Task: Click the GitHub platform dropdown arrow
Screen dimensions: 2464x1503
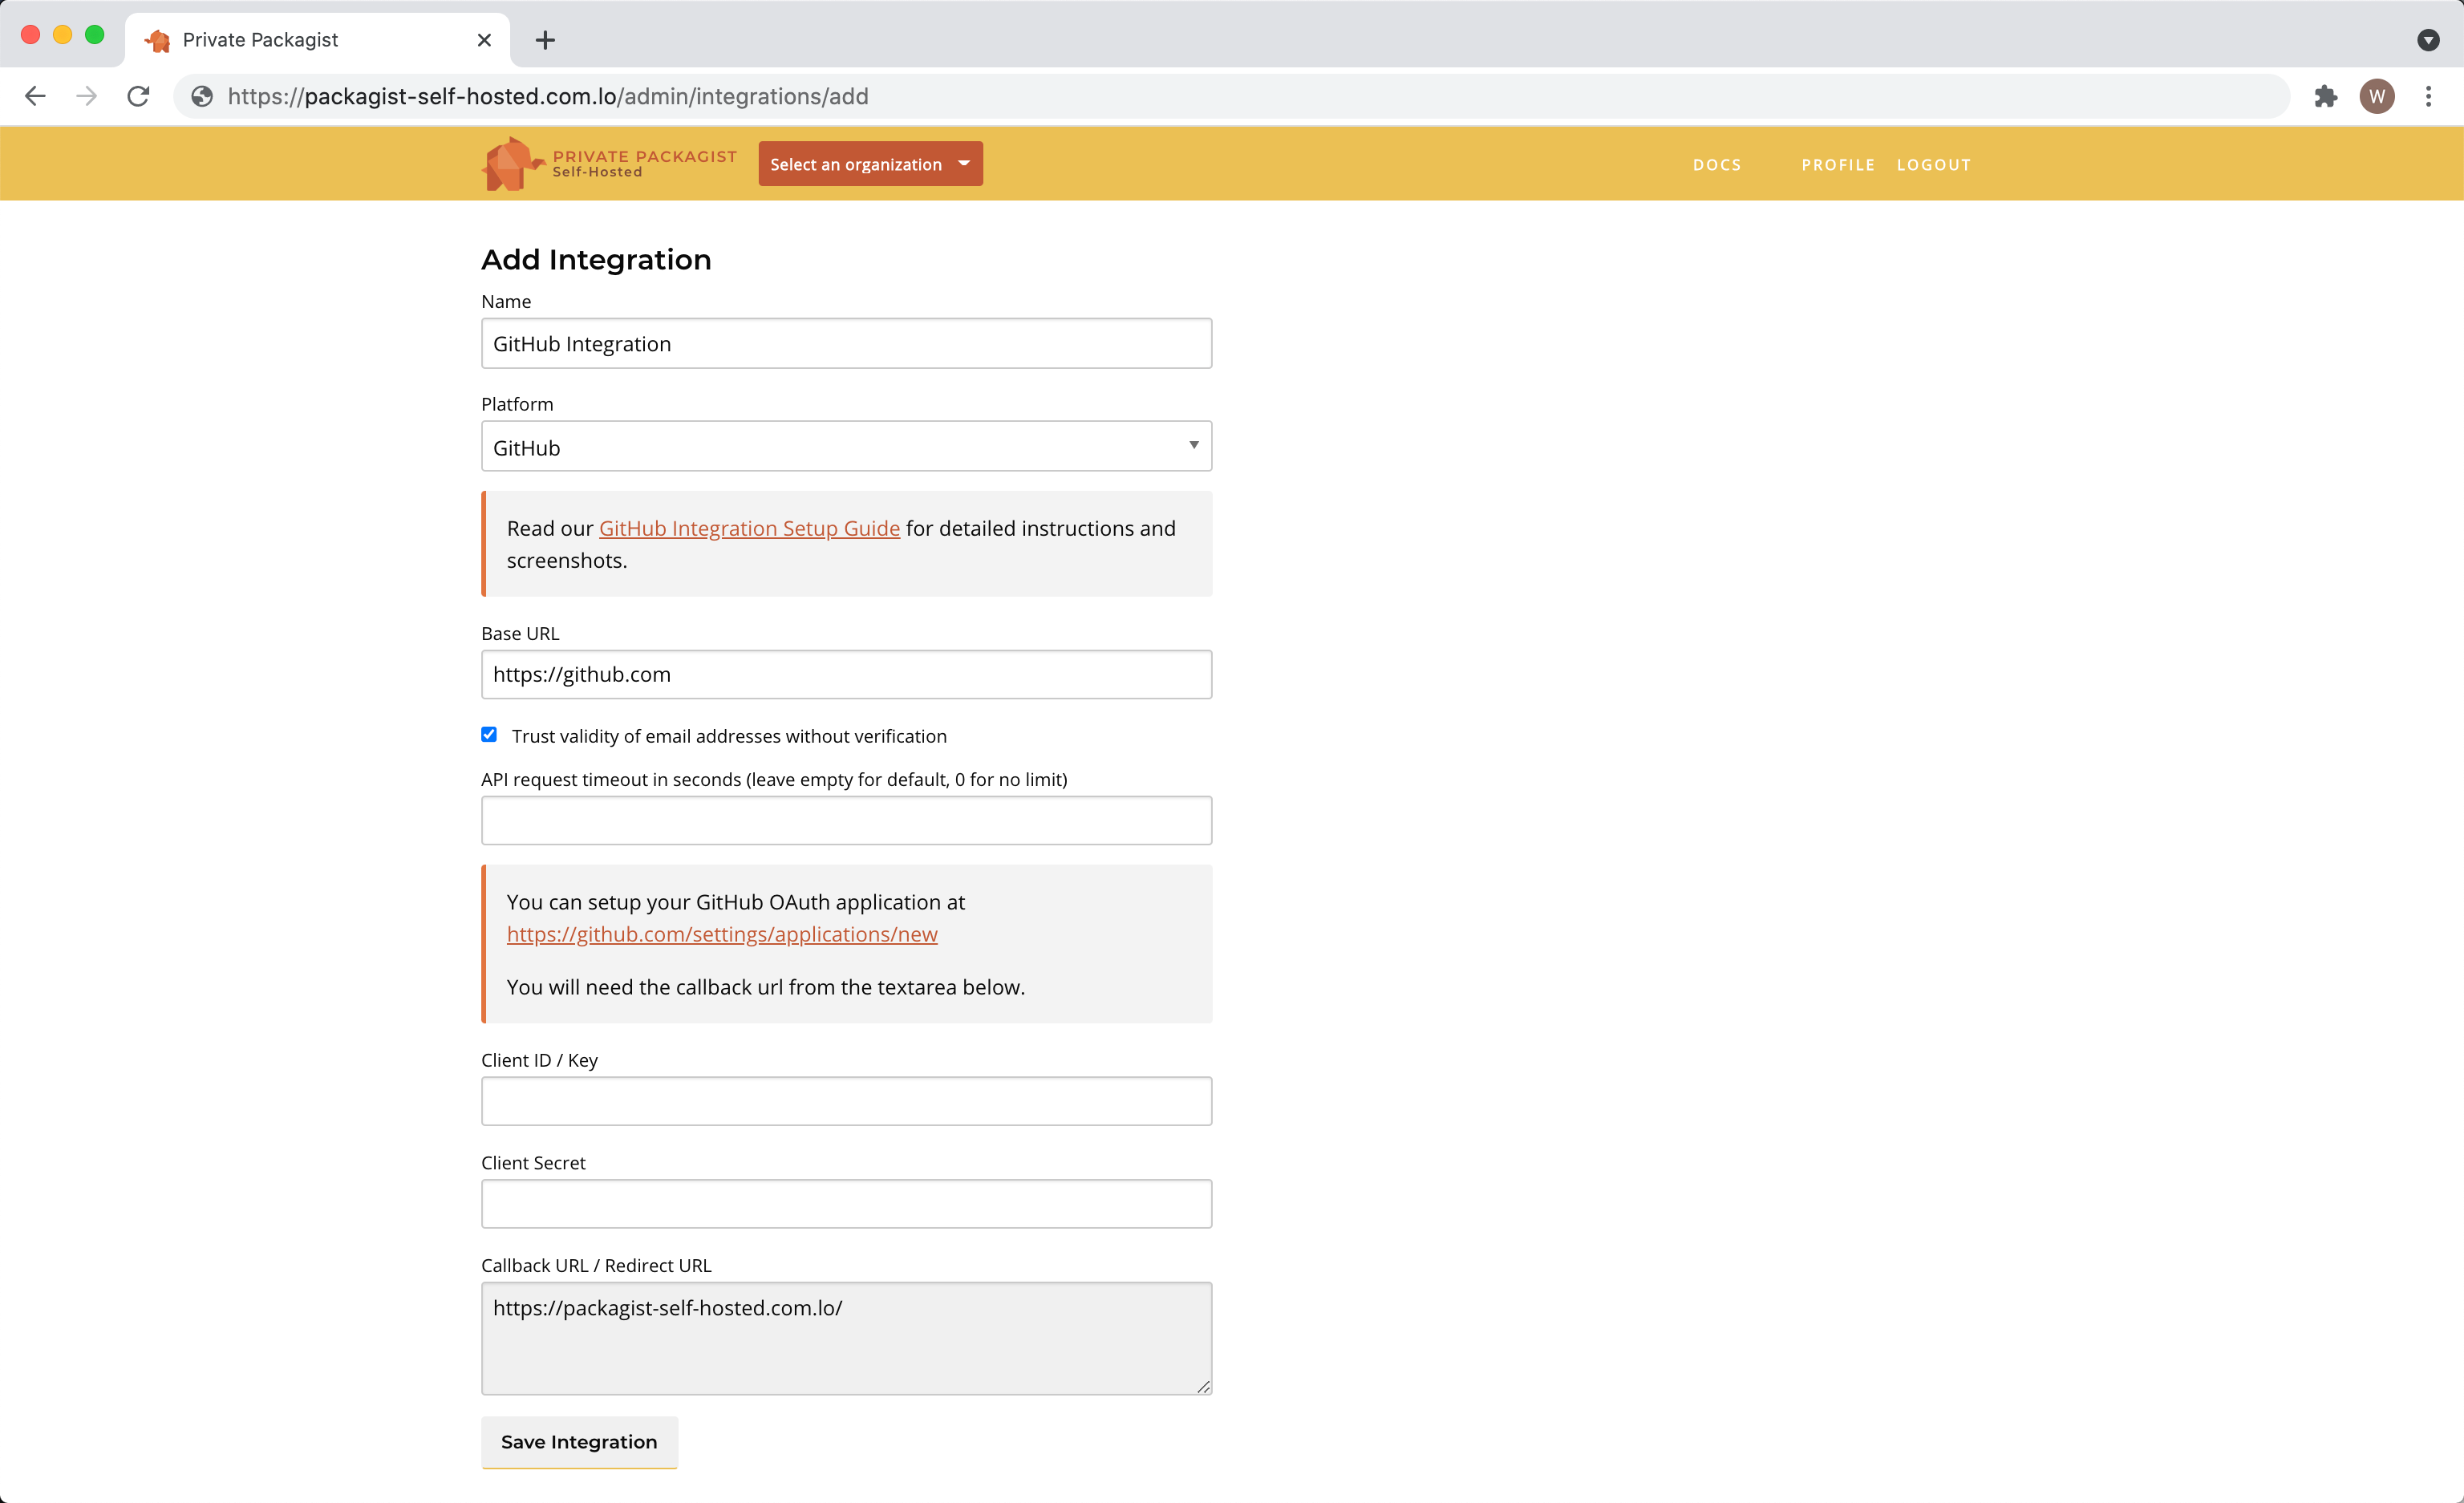Action: tap(1192, 444)
